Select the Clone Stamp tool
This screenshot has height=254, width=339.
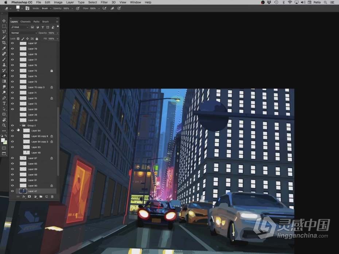[4, 65]
